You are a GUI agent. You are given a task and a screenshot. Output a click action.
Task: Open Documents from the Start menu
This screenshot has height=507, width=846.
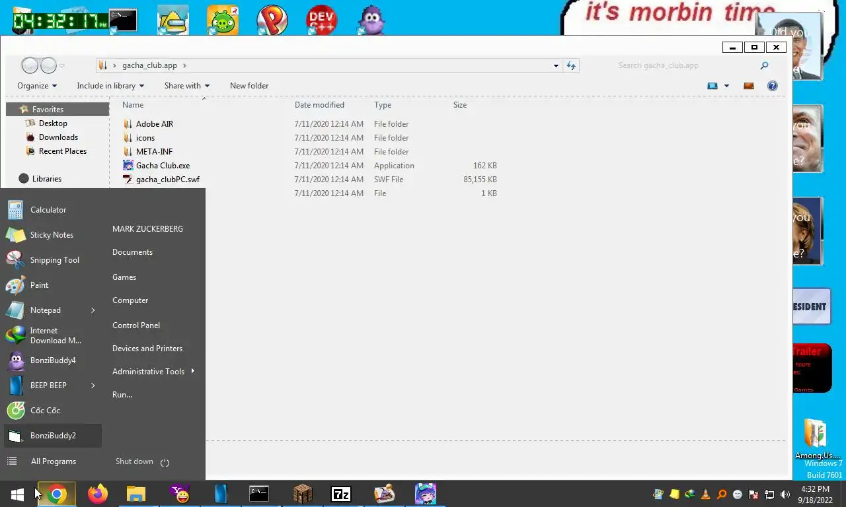pos(132,252)
